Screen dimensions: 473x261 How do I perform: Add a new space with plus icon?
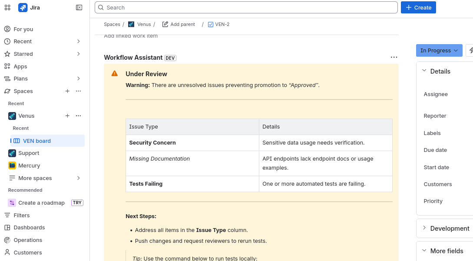[x=68, y=91]
